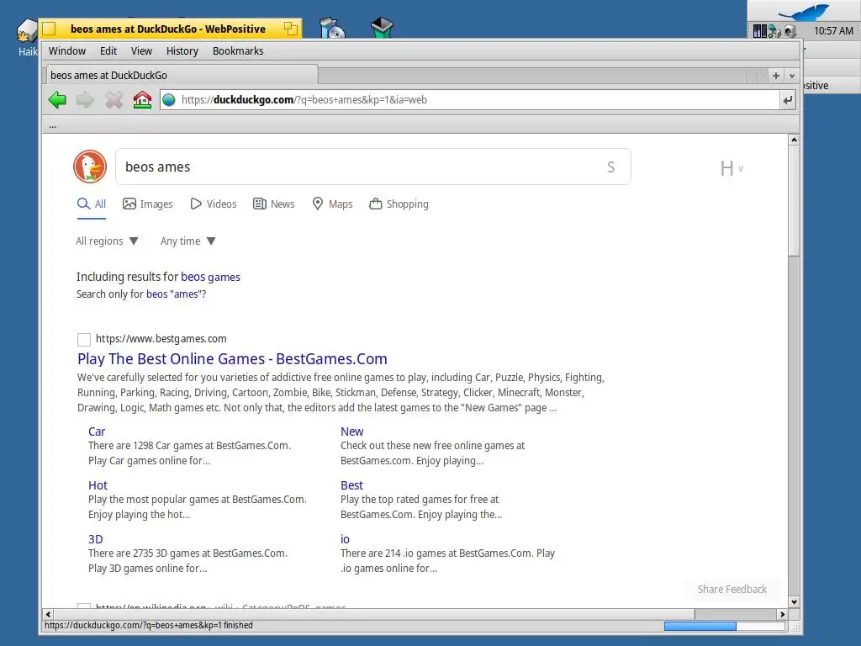Select the All results tab
The height and width of the screenshot is (646, 861).
91,204
